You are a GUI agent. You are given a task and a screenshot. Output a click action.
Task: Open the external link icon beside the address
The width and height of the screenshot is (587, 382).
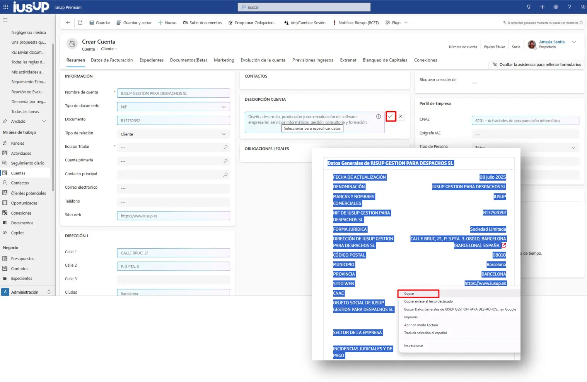tap(503, 245)
